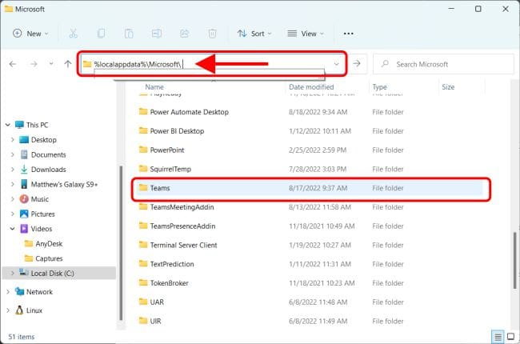Screen dimensions: 520x344
Task: Click the Pictures icon in sidebar
Action: (24, 214)
